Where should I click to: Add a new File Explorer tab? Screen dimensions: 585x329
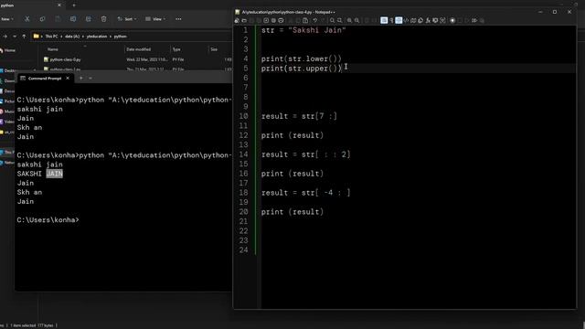point(74,5)
